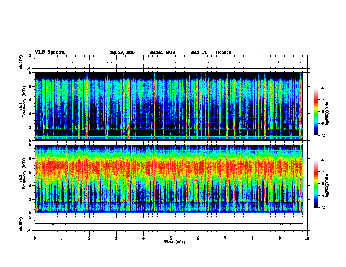Select the Sep. 29, 2026 date label

pos(122,52)
